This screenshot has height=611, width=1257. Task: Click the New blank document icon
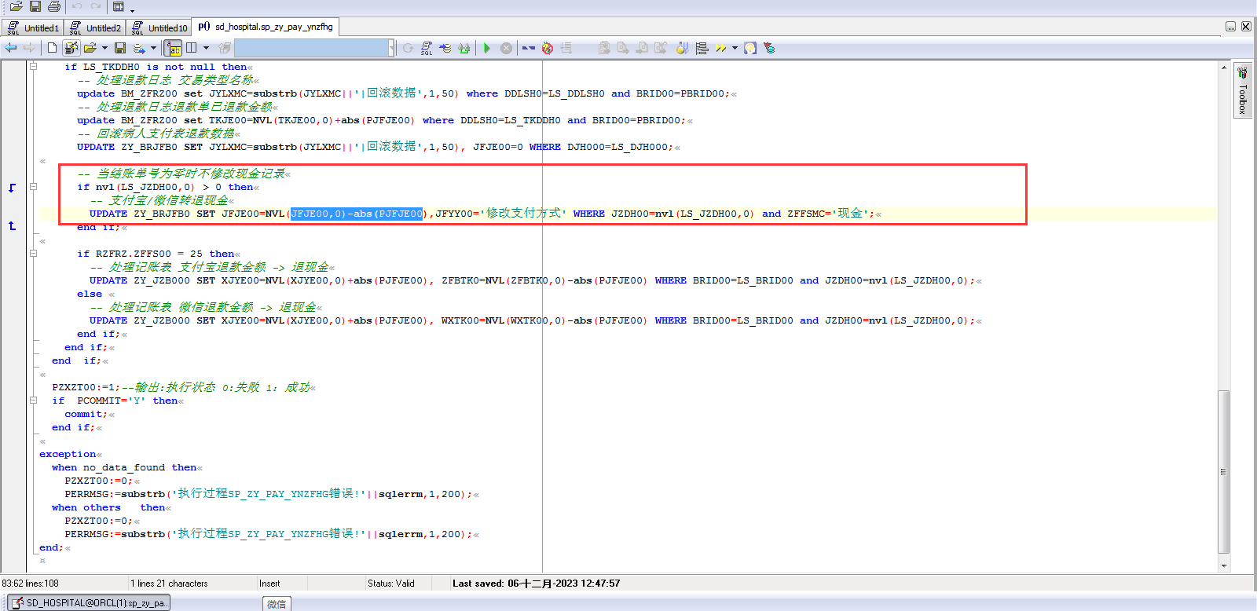pyautogui.click(x=52, y=48)
